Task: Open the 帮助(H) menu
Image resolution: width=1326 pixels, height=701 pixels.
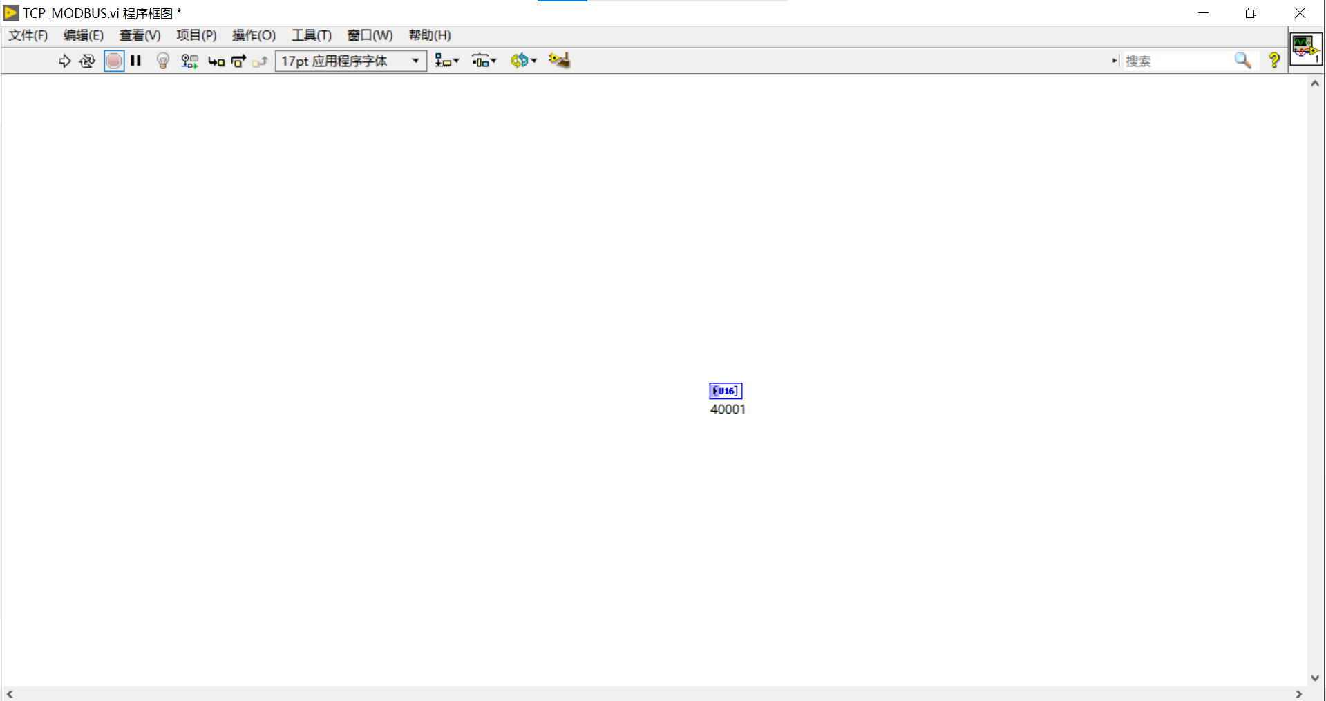Action: click(429, 35)
